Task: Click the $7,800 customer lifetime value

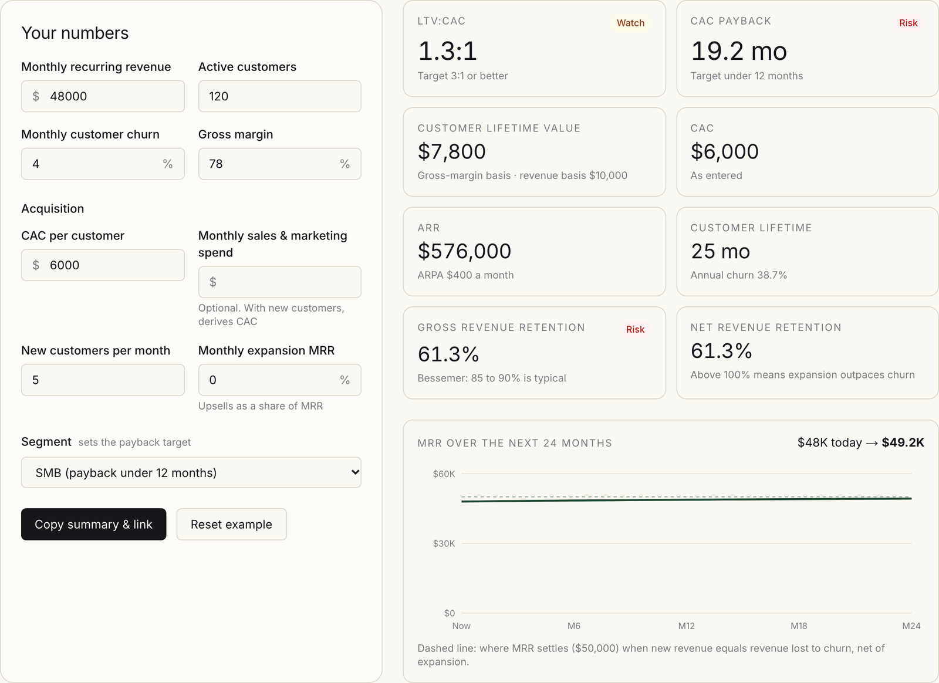Action: coord(452,151)
